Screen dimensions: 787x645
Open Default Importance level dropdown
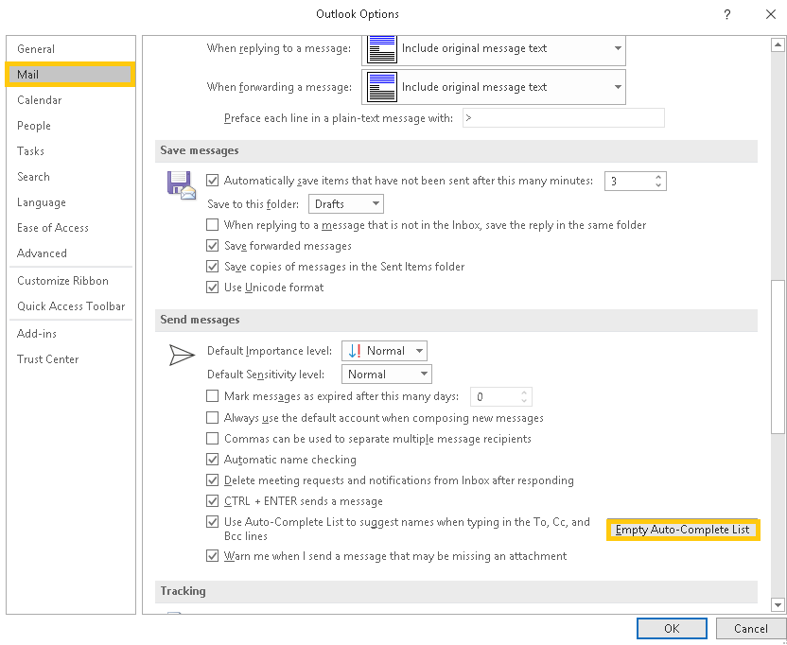tap(384, 351)
